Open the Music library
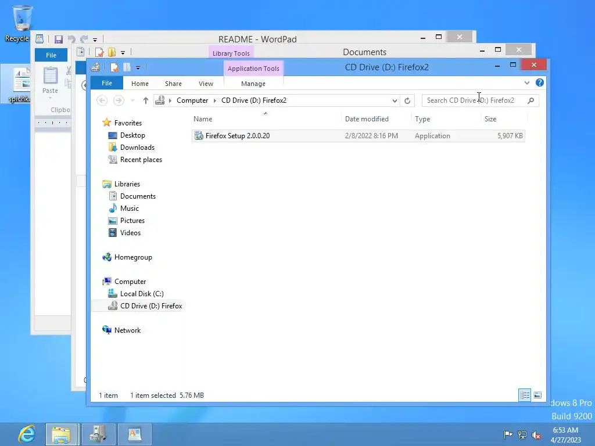Image resolution: width=595 pixels, height=446 pixels. pos(130,208)
